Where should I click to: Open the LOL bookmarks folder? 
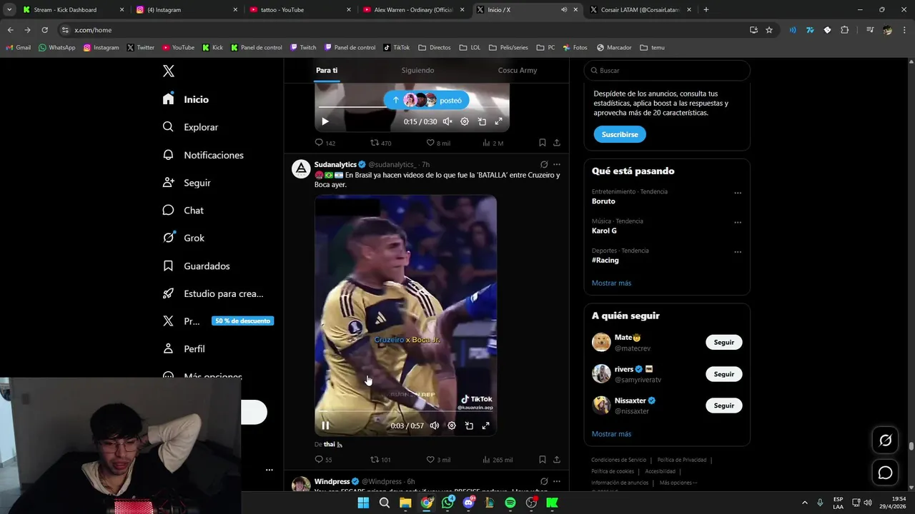pyautogui.click(x=470, y=48)
